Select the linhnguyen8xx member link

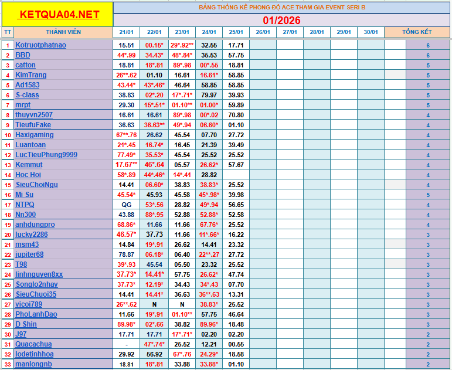39,274
